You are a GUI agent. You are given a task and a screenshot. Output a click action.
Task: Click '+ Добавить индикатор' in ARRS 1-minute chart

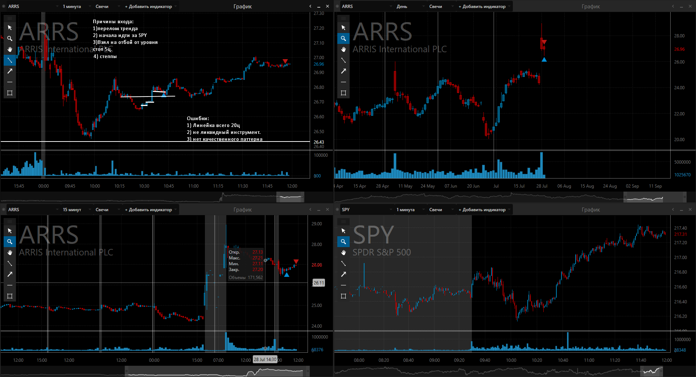tap(151, 7)
